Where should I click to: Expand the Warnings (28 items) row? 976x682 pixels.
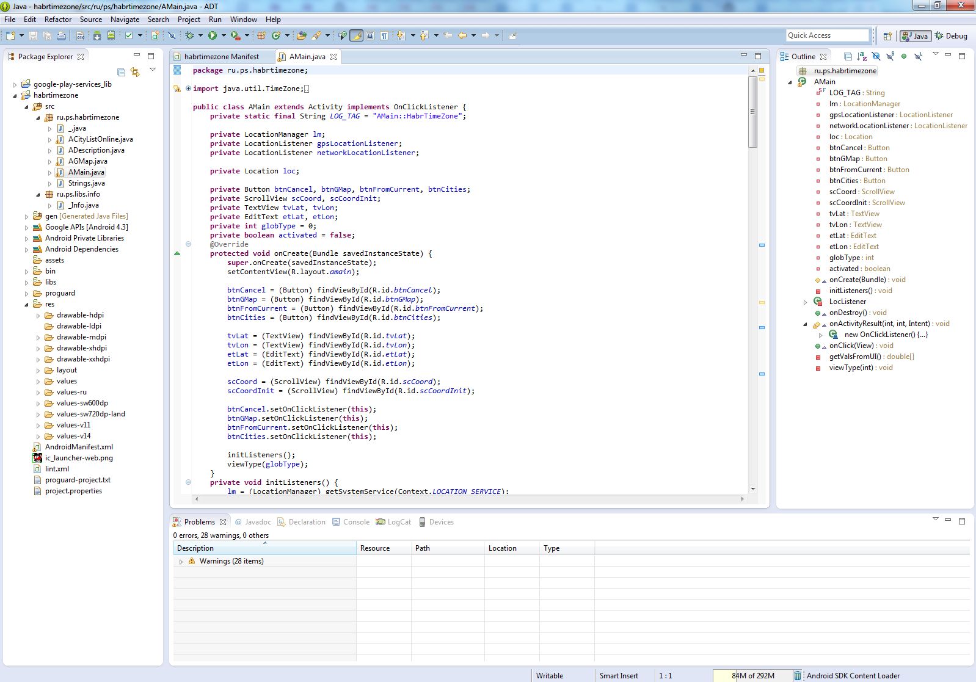coord(181,561)
